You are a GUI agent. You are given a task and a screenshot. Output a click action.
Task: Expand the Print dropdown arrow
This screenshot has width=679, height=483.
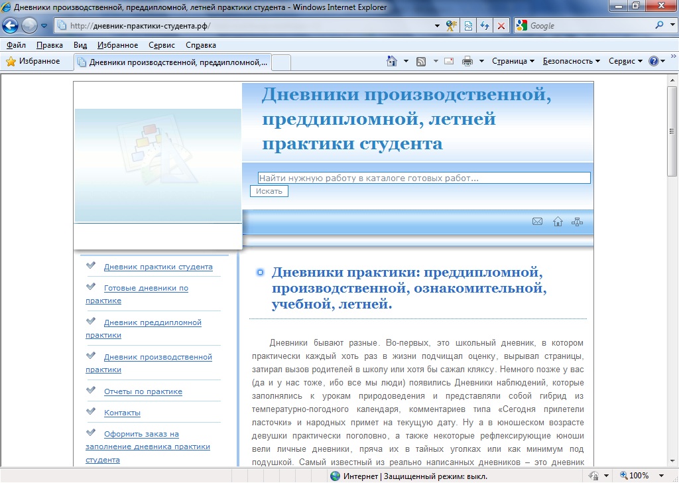[x=481, y=61]
